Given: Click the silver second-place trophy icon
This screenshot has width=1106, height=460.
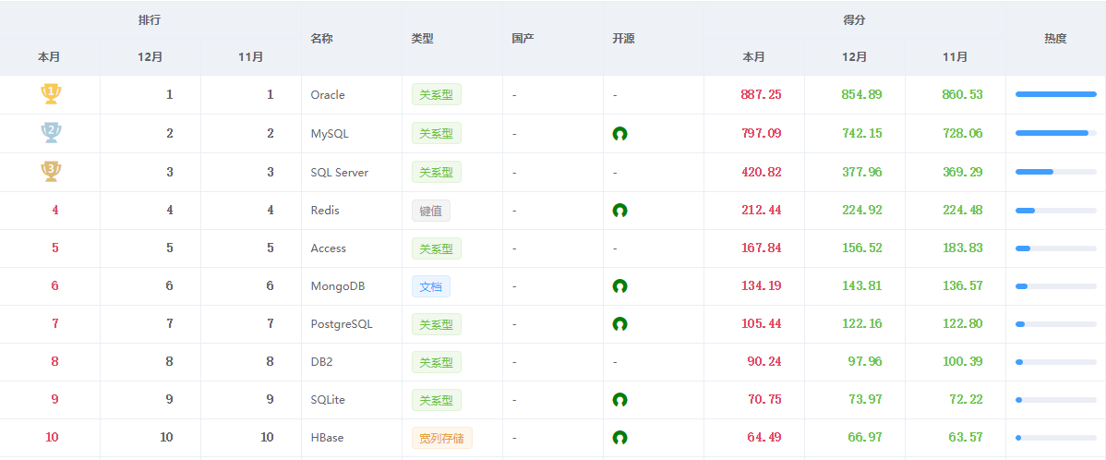Looking at the screenshot, I should point(51,133).
